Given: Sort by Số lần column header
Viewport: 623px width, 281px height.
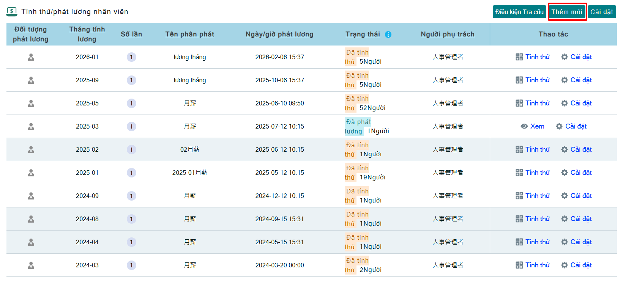Looking at the screenshot, I should click(x=131, y=35).
